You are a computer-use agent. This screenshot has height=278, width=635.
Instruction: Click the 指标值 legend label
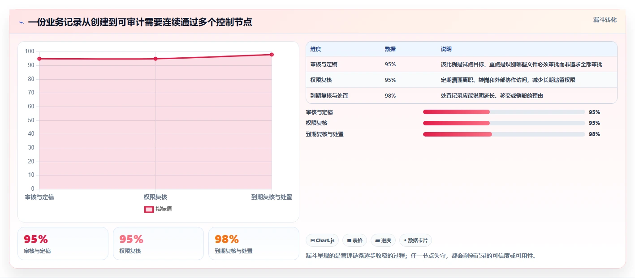click(164, 209)
